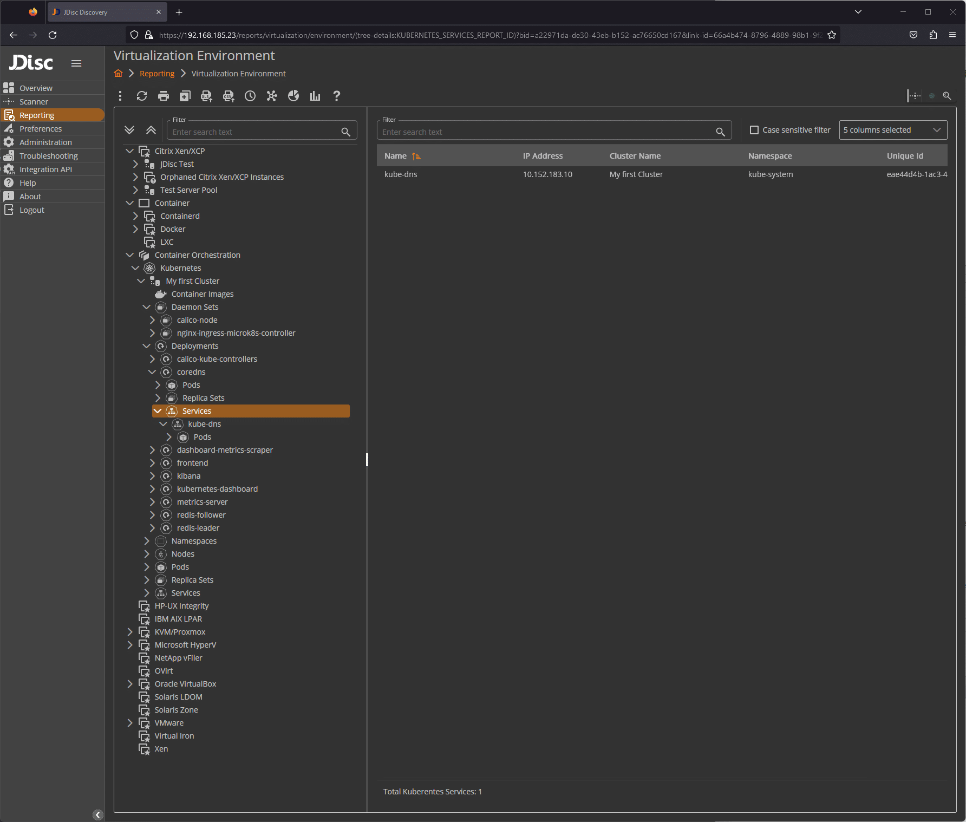Open report help with the question mark
The height and width of the screenshot is (822, 966).
pos(336,96)
